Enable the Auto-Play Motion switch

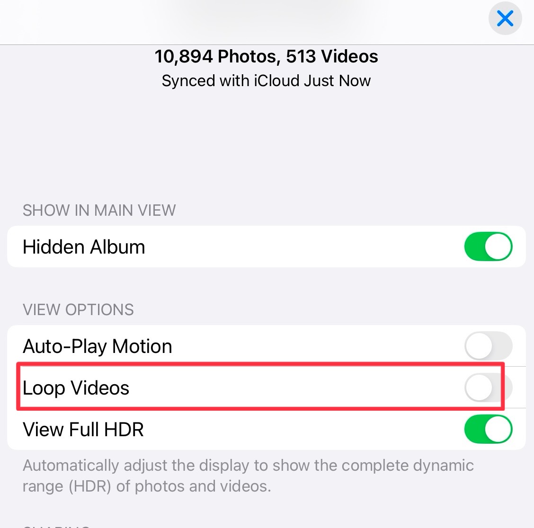click(488, 346)
